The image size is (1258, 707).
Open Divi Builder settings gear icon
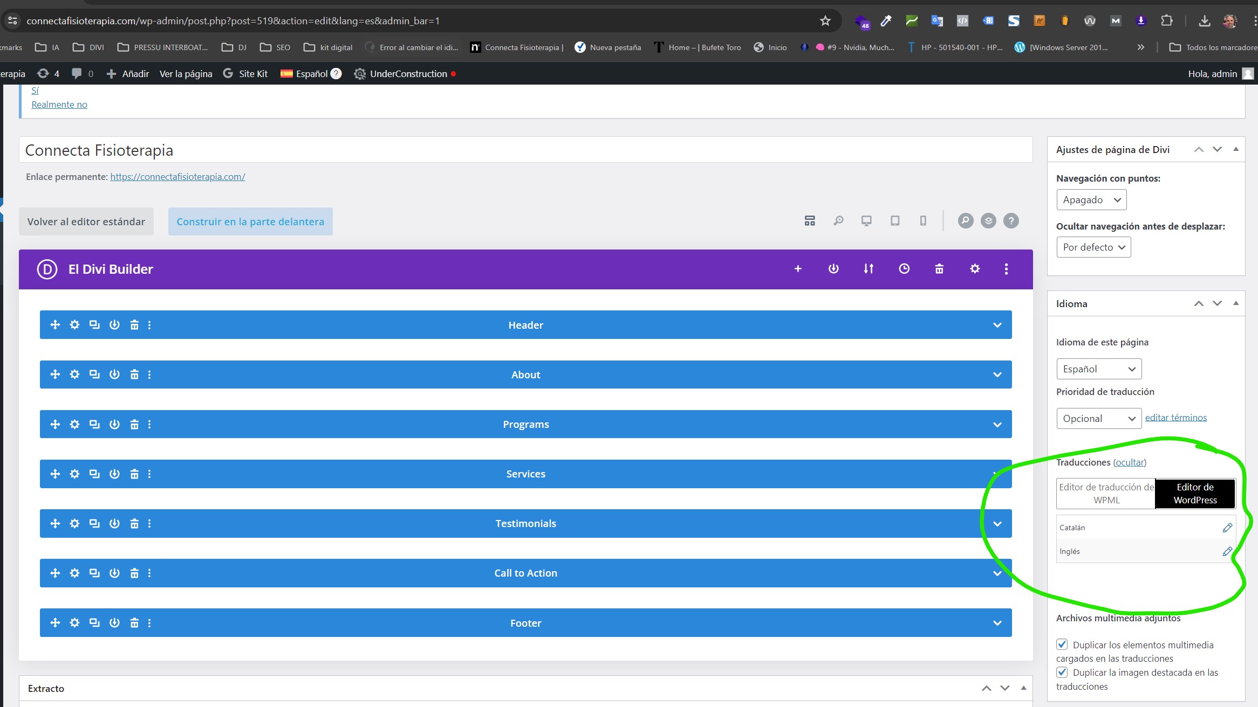coord(974,268)
